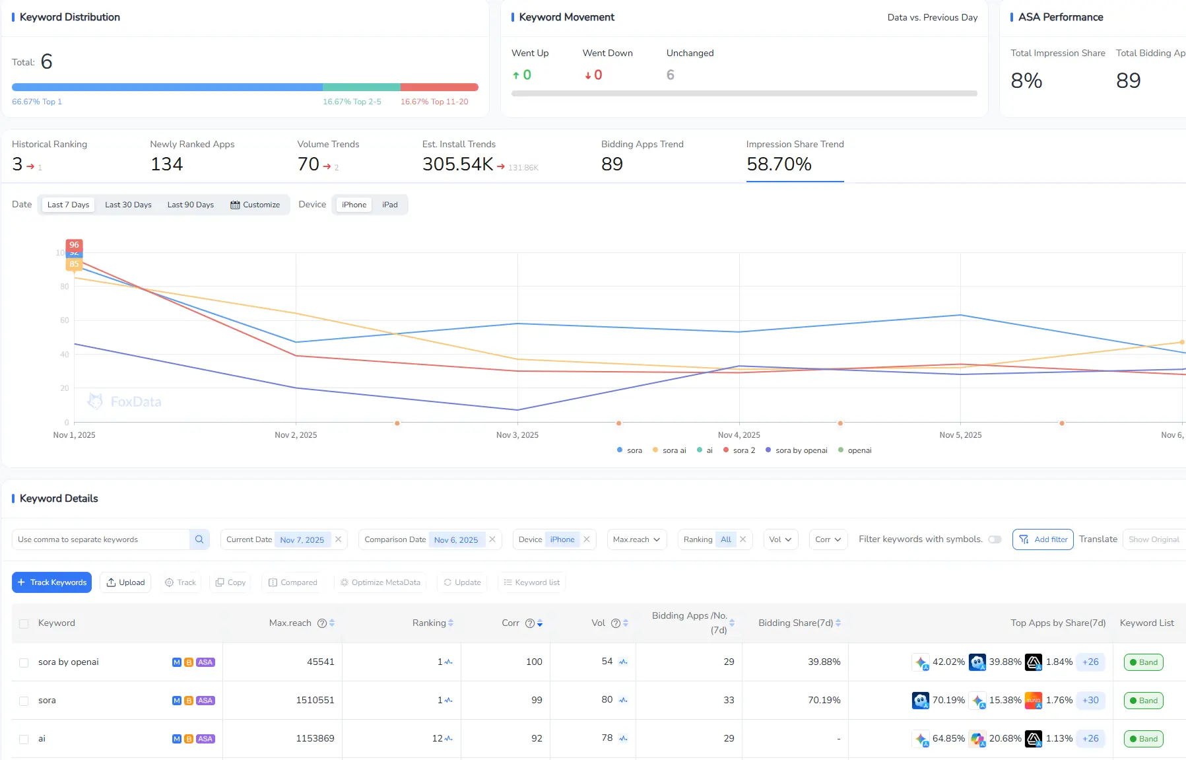Switch date range to Last 30 Days
The width and height of the screenshot is (1186, 760).
click(x=128, y=205)
